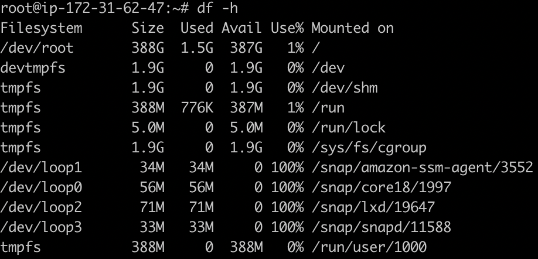
Task: Click the /snap/amazon-ssm-agent/3552 path
Action: click(x=423, y=168)
